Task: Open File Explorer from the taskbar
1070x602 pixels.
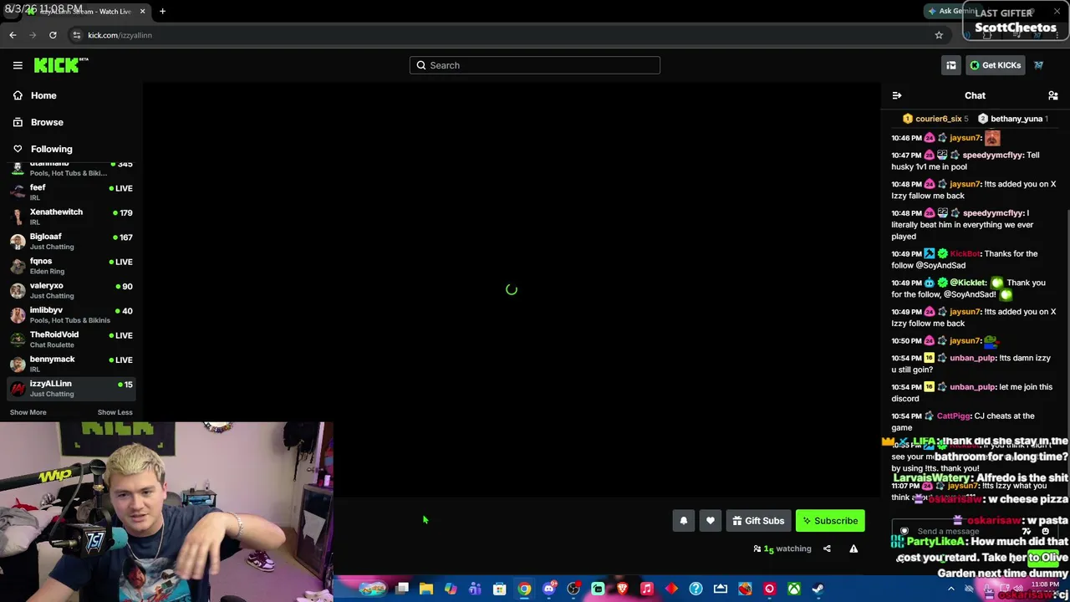Action: pyautogui.click(x=426, y=589)
